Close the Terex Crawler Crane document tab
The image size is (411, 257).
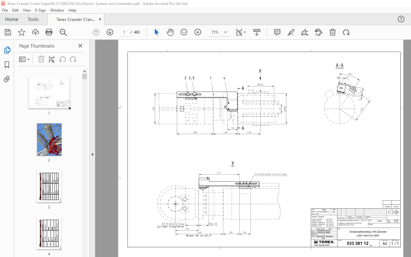100,19
